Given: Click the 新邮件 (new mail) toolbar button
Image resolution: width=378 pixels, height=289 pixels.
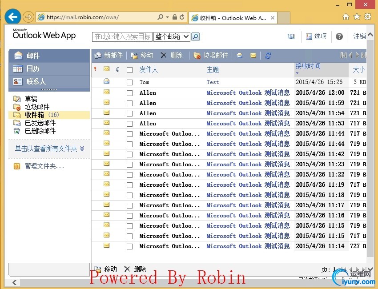Looking at the screenshot, I should click(109, 56).
